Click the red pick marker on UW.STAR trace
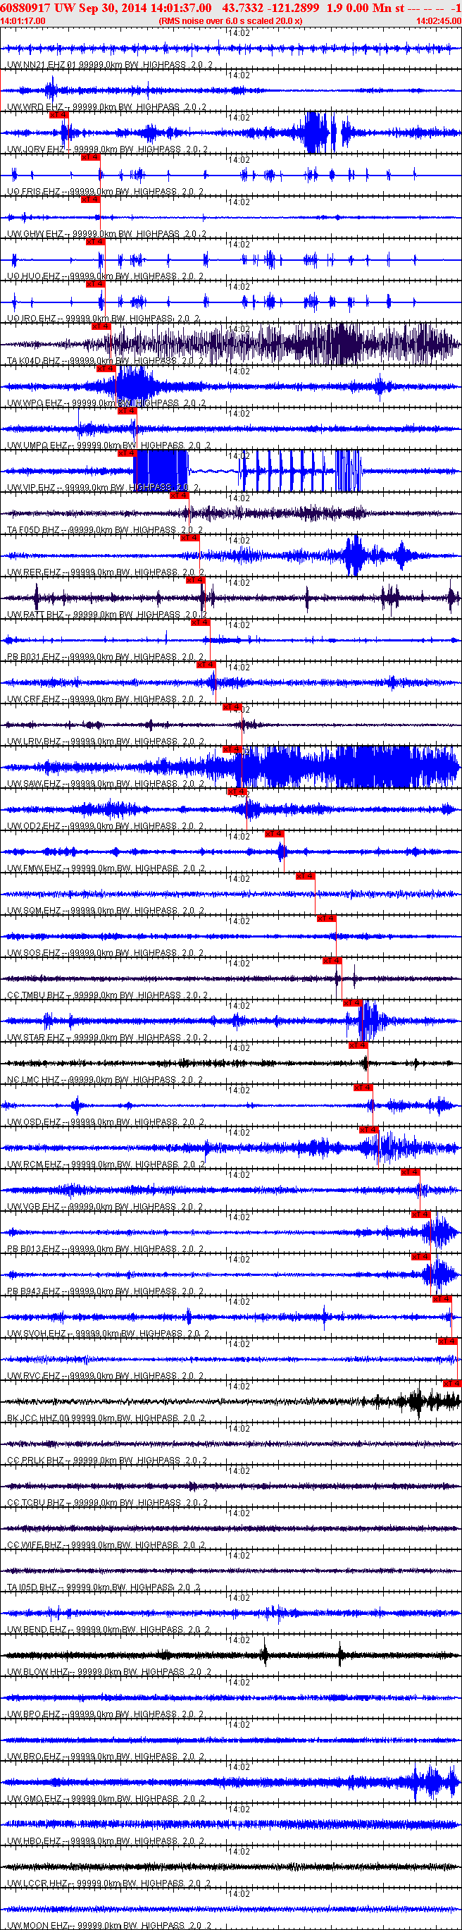Viewport: 462px width, 1930px height. [352, 1003]
